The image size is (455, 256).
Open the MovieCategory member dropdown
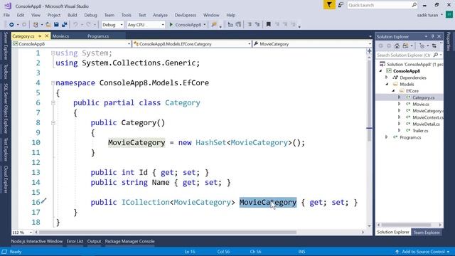[x=312, y=44]
